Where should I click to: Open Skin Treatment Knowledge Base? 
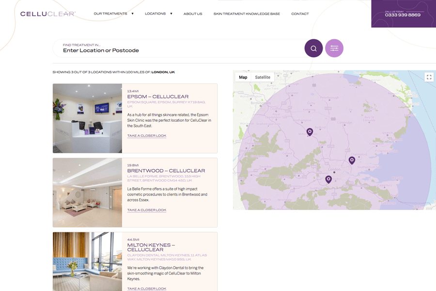click(247, 14)
